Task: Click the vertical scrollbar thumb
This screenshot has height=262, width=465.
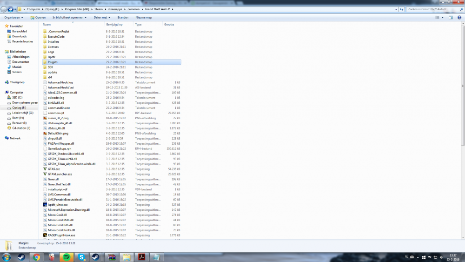Action: [x=463, y=86]
